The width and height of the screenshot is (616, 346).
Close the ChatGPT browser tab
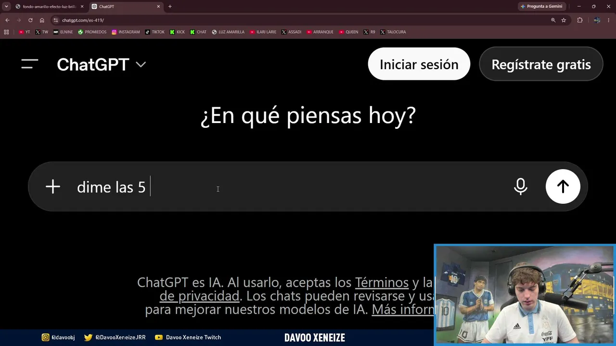[x=158, y=7]
